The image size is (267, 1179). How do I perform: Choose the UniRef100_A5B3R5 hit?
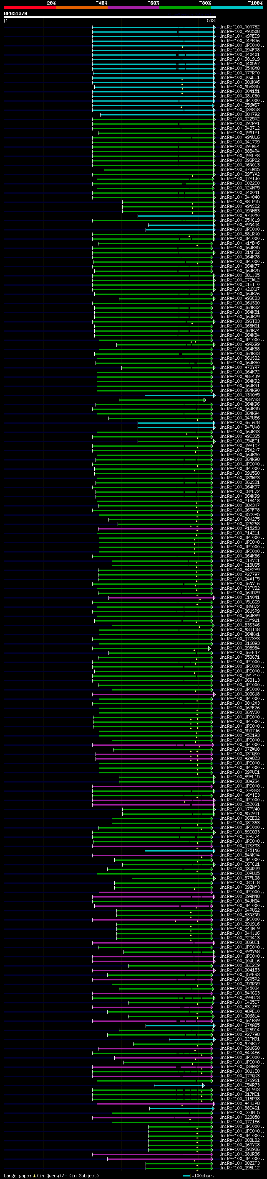pyautogui.click(x=239, y=87)
